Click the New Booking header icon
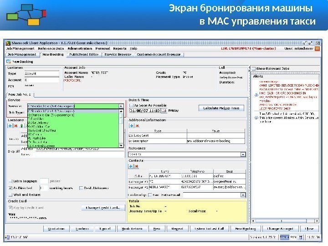328x246 pixels. (9, 61)
